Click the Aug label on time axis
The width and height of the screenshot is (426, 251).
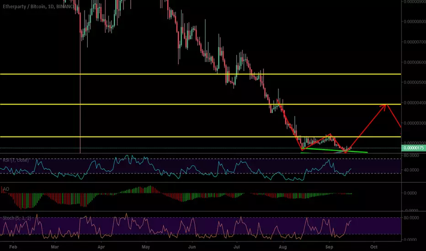coord(283,246)
